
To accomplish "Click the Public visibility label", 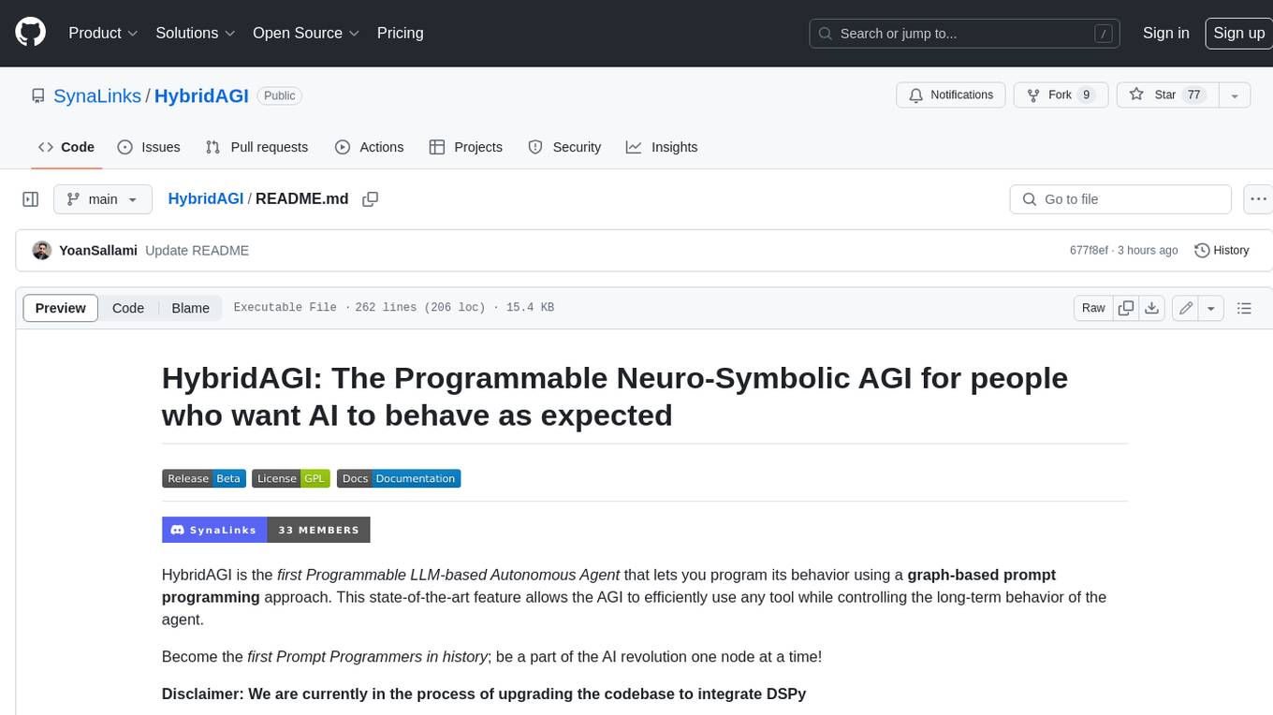I will (279, 95).
